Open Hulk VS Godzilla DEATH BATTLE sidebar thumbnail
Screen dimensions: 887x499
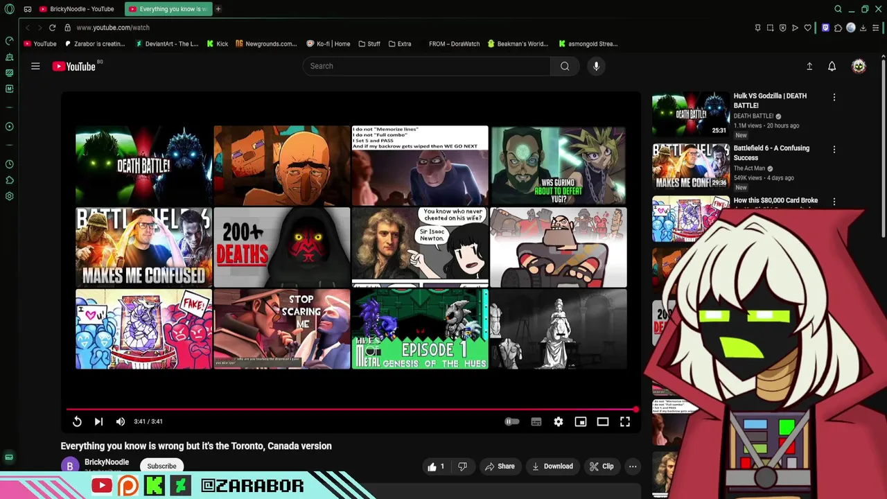click(x=690, y=114)
